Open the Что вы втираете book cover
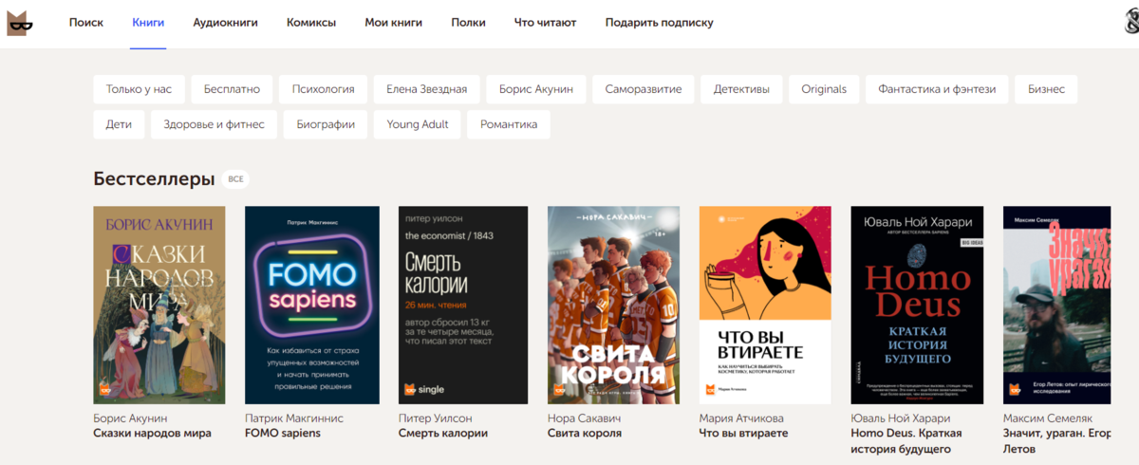Screen dimensions: 1139x465 click(x=765, y=306)
